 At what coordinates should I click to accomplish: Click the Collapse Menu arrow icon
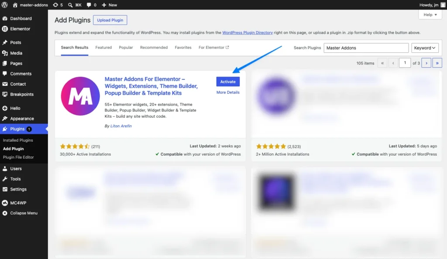click(x=5, y=213)
